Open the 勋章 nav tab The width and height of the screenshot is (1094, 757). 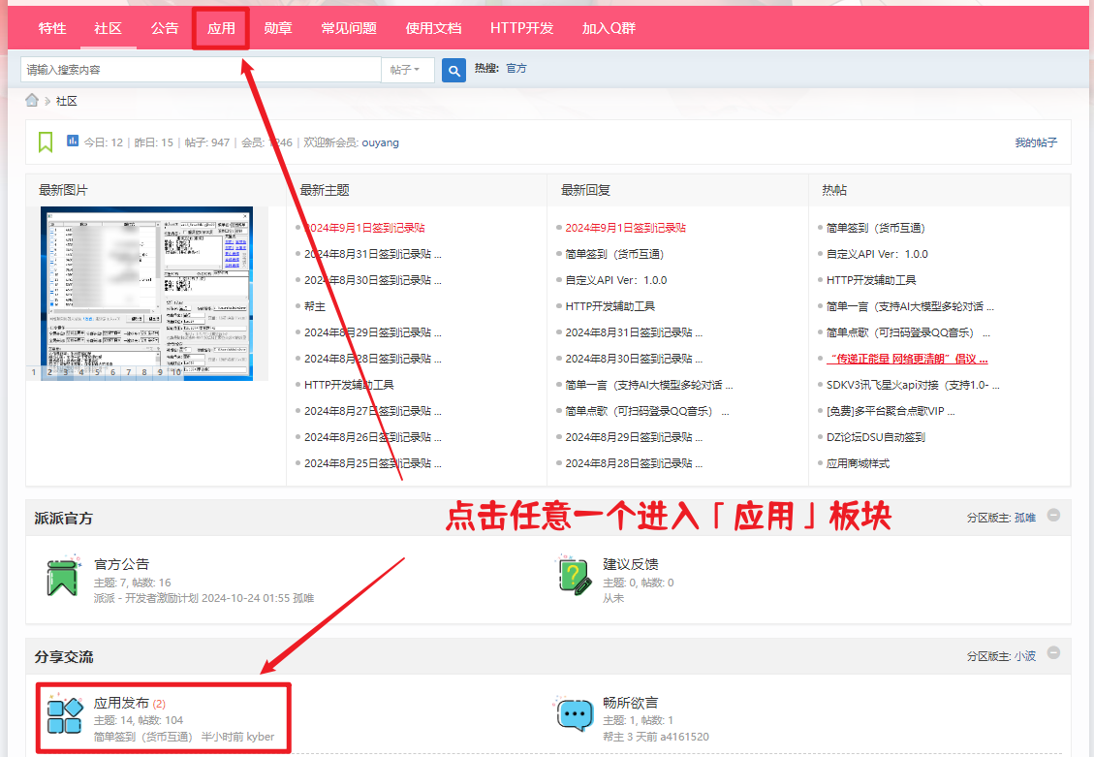(x=278, y=29)
